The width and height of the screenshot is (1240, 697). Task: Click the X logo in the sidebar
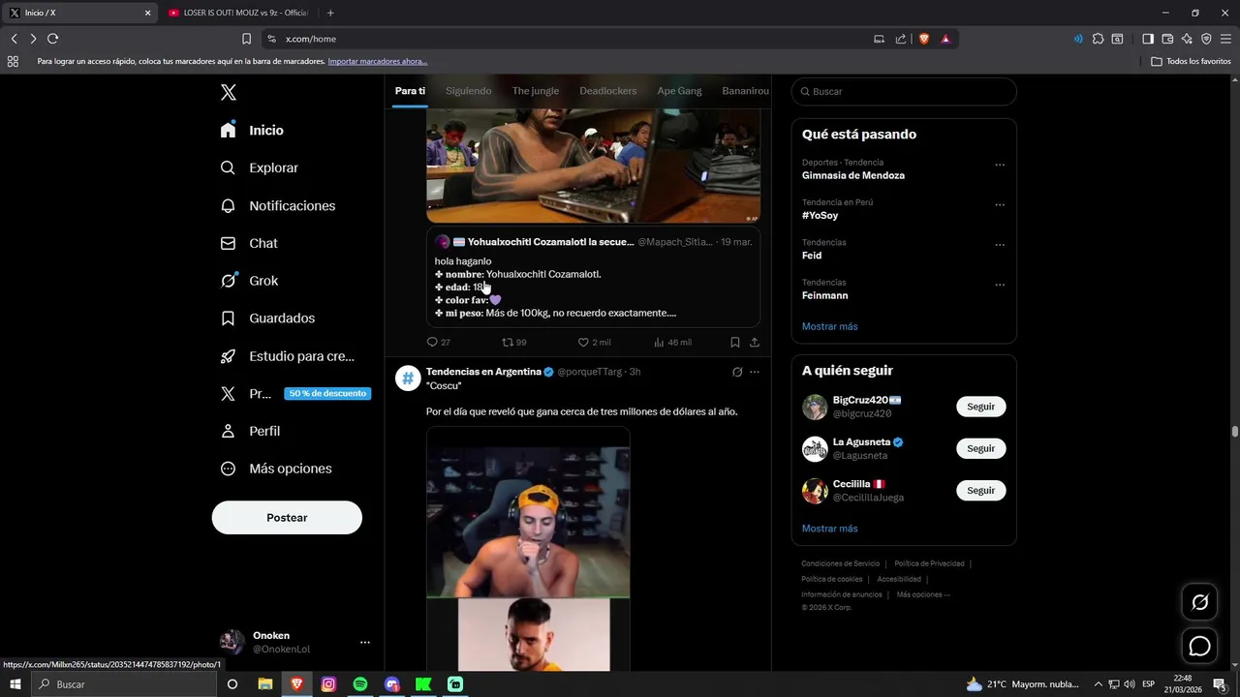pos(229,92)
